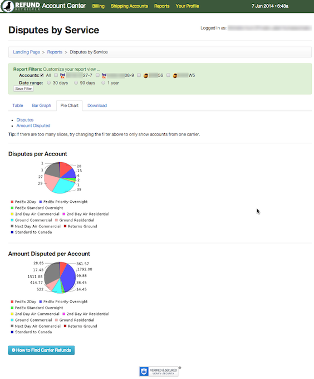Check the box for account W5
The height and width of the screenshot is (379, 314).
(168, 75)
